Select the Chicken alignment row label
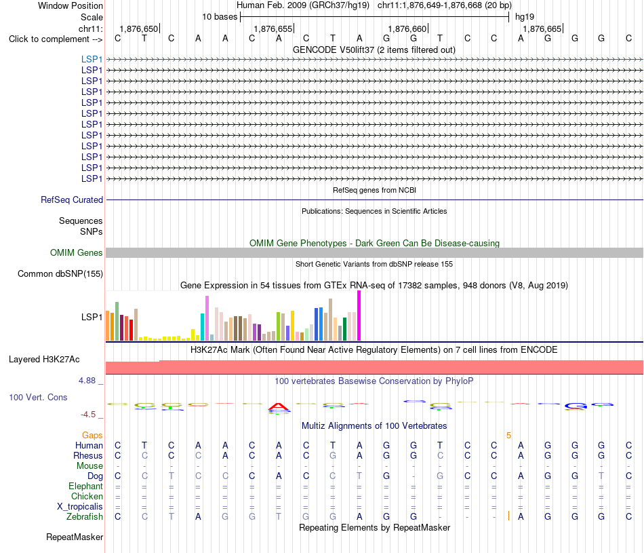 click(x=87, y=496)
